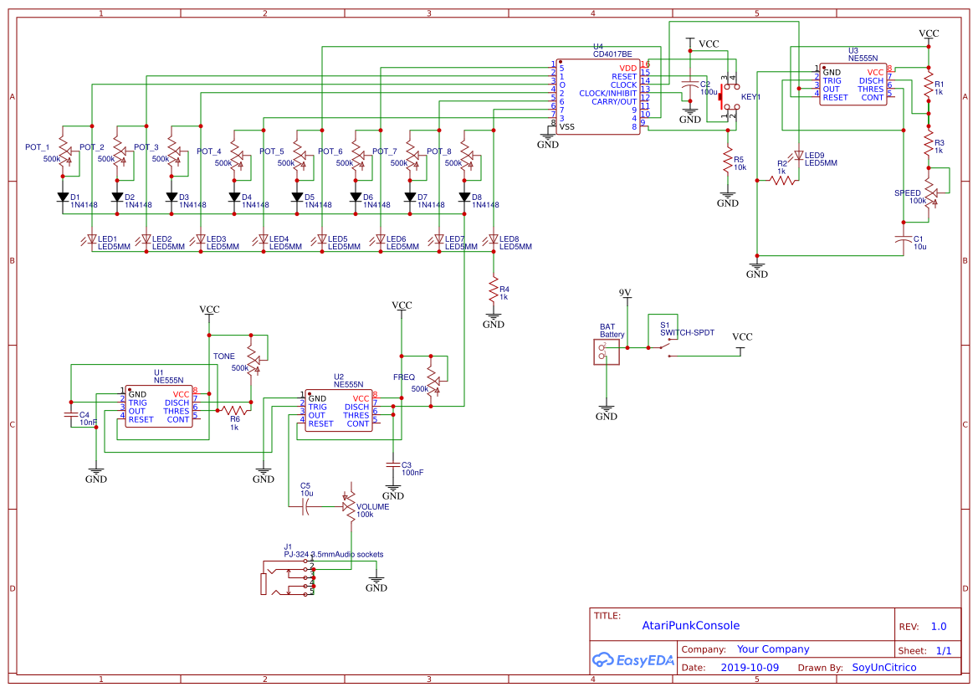Adjust the VOLUME 100k potentiometer
The width and height of the screenshot is (978, 692).
coord(351,506)
